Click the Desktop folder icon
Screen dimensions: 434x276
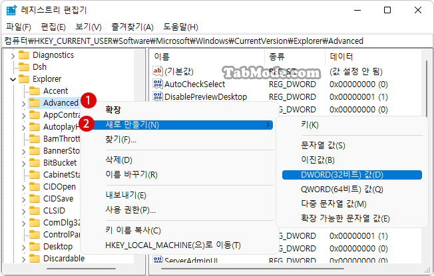pyautogui.click(x=35, y=247)
